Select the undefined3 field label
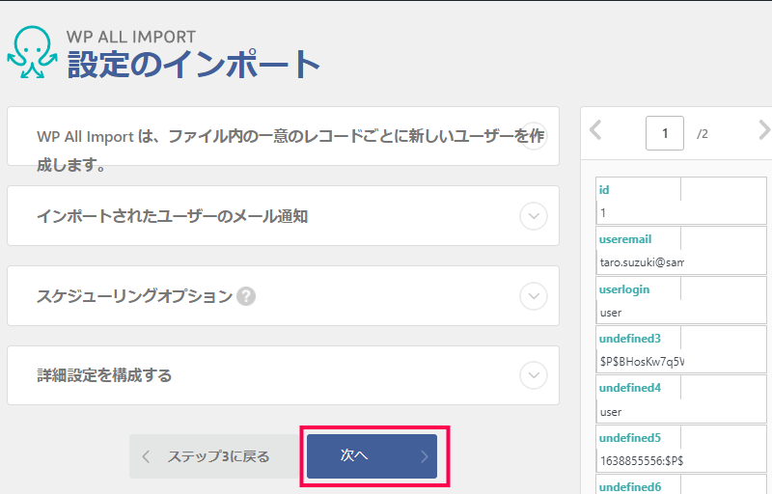This screenshot has width=772, height=494. [630, 339]
